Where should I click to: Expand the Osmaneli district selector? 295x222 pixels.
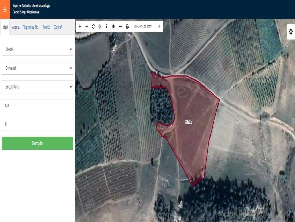pyautogui.click(x=37, y=68)
